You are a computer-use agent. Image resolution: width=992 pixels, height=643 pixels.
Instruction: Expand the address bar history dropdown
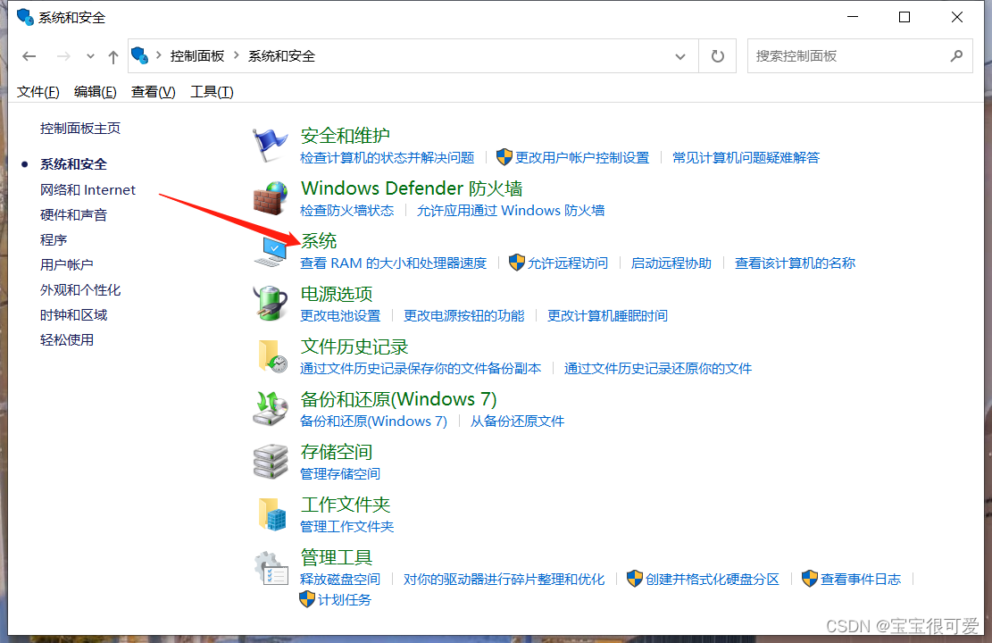coord(680,56)
